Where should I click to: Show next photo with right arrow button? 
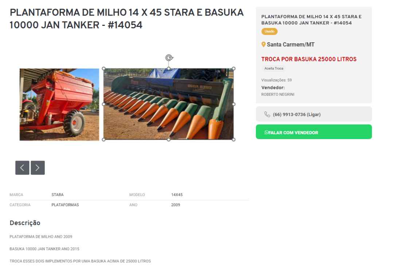(38, 168)
